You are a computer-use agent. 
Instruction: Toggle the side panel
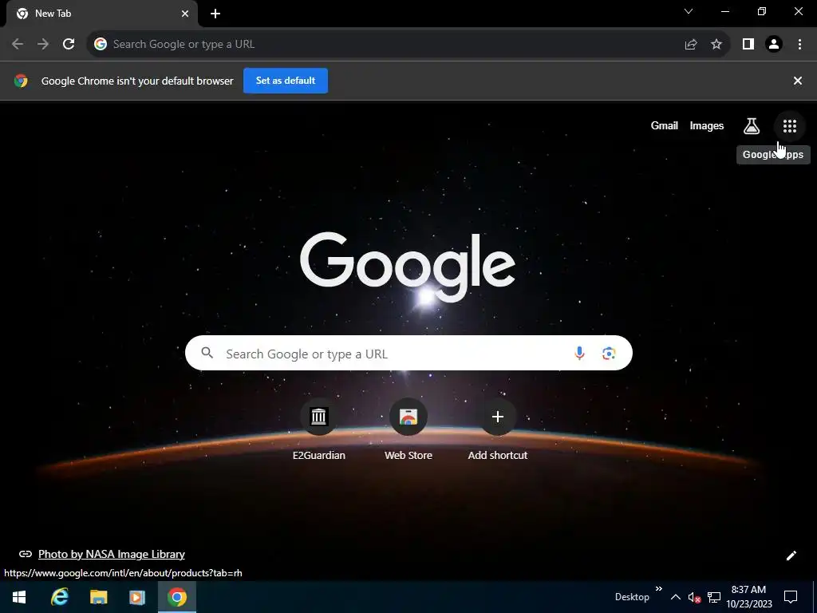coord(748,45)
